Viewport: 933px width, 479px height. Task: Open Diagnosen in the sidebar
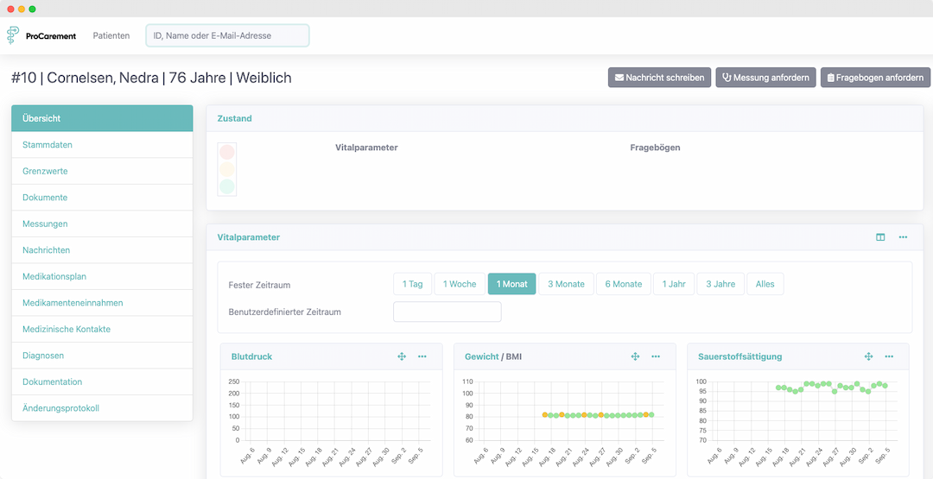102,356
